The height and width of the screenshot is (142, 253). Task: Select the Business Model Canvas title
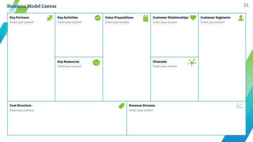tap(32, 6)
